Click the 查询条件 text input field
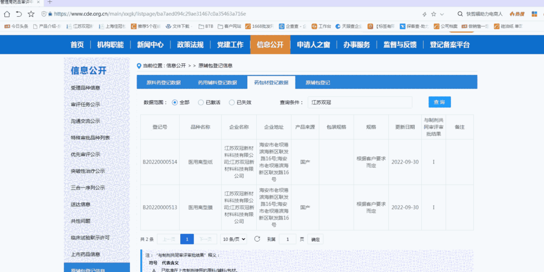This screenshot has height=272, width=544. [x=359, y=103]
